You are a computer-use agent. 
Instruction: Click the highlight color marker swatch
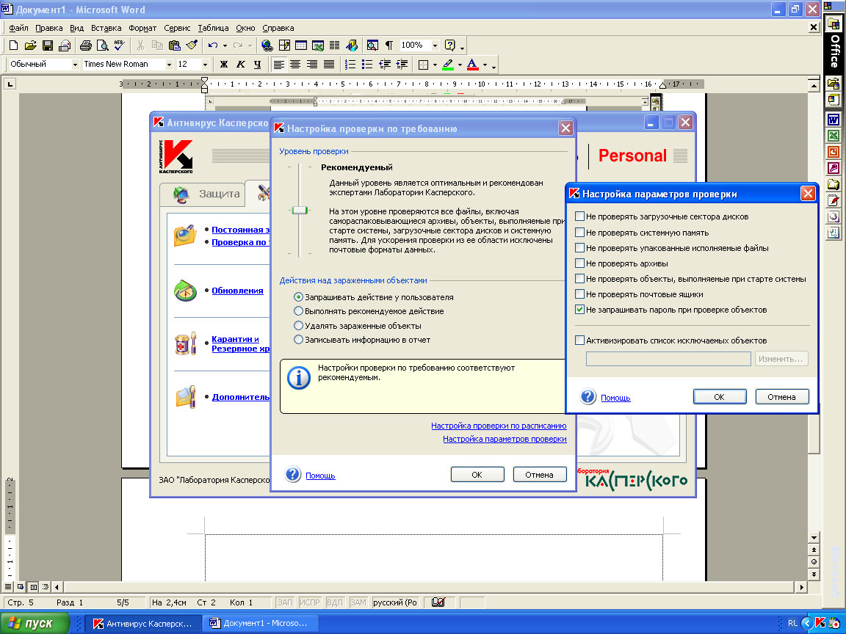pyautogui.click(x=448, y=65)
